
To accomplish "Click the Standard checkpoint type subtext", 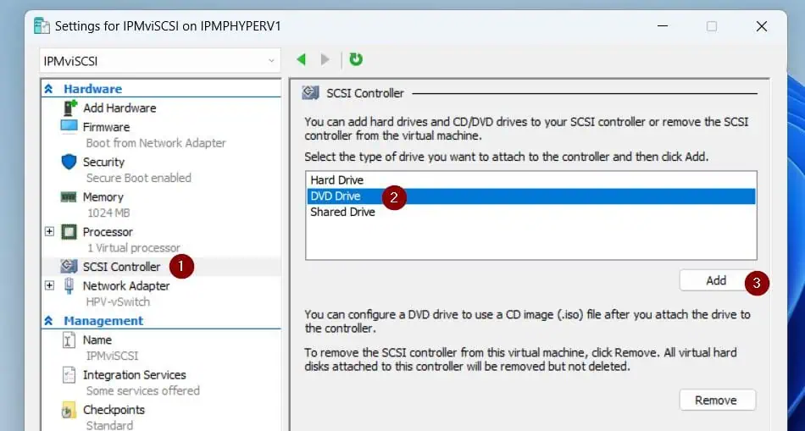I will click(x=109, y=425).
